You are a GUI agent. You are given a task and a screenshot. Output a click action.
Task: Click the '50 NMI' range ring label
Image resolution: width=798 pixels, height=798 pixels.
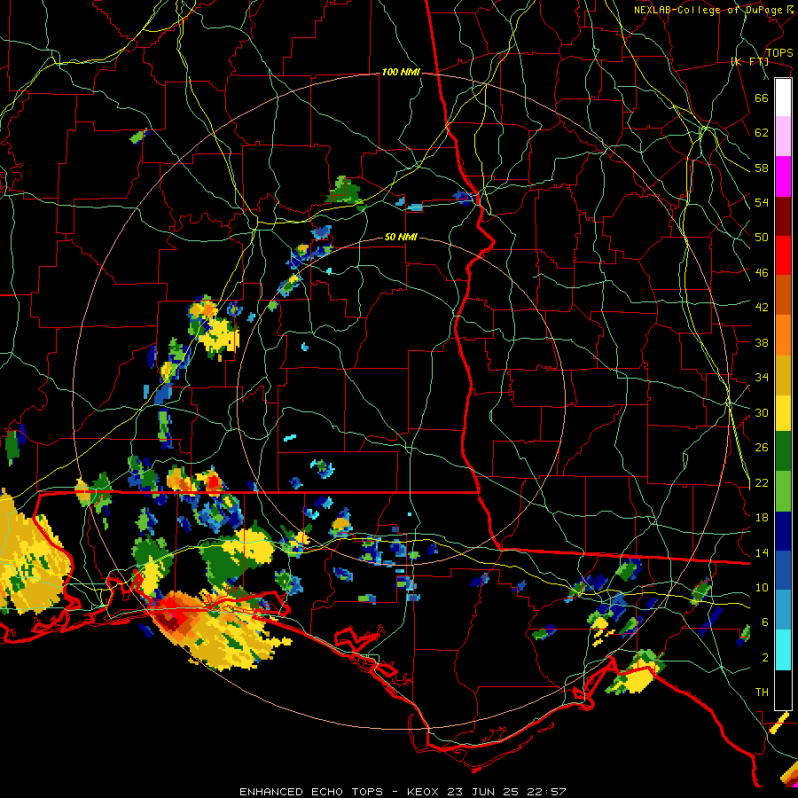tap(401, 237)
